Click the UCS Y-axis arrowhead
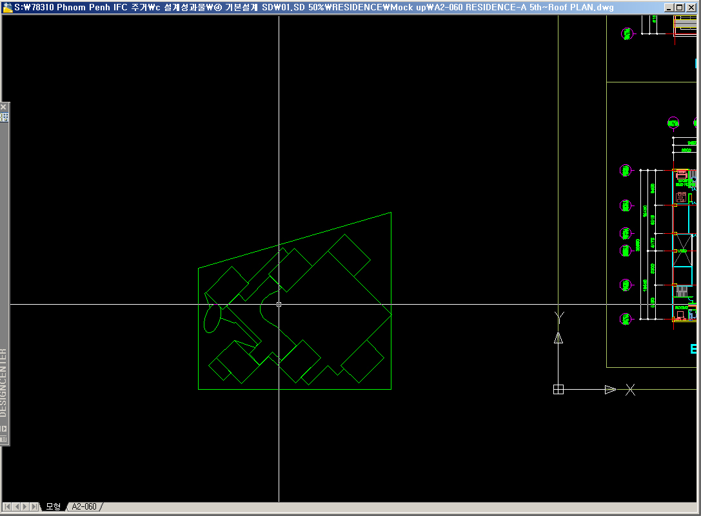Viewport: 701px width, 516px height. (558, 338)
